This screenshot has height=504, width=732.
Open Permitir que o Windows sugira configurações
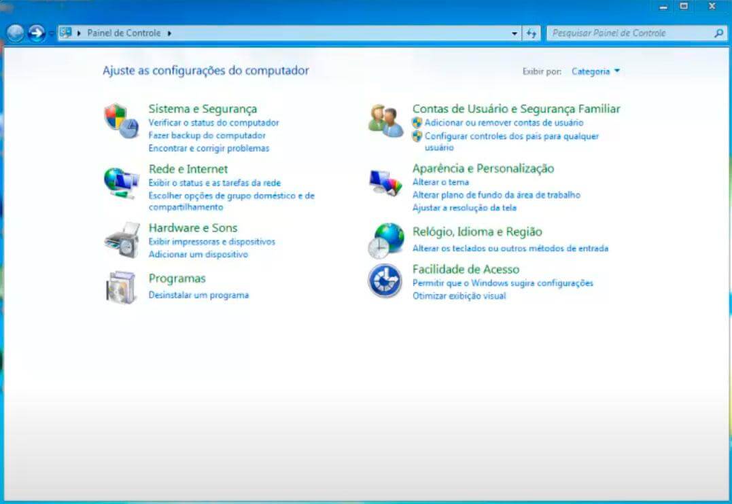pos(503,283)
